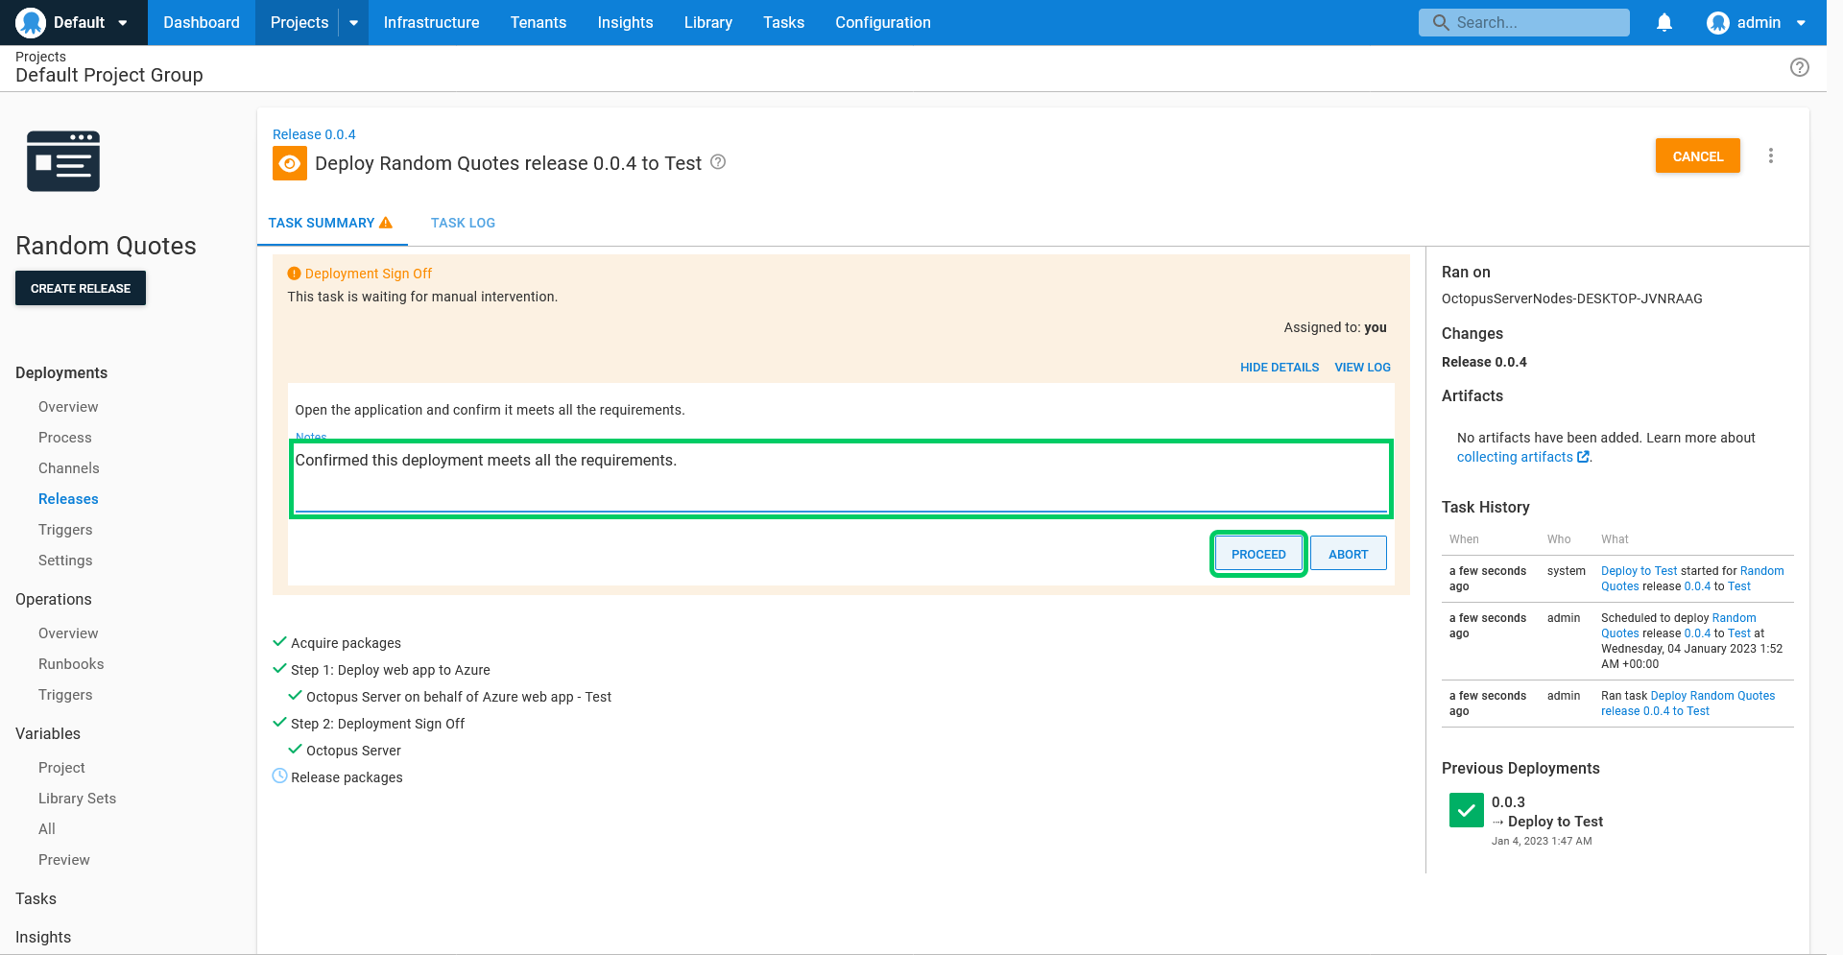The image size is (1843, 955).
Task: Open Deploy Random Quotes release 0.0.4 link
Action: click(x=1688, y=704)
